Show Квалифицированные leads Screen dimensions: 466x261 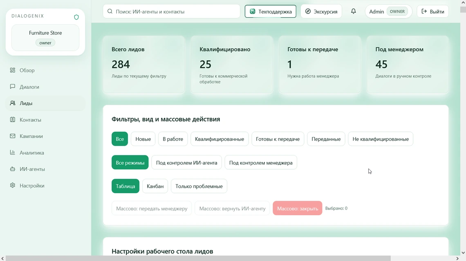click(x=220, y=139)
